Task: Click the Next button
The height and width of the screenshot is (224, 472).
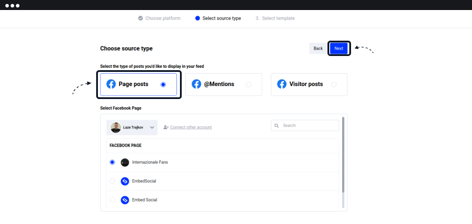Action: point(339,48)
